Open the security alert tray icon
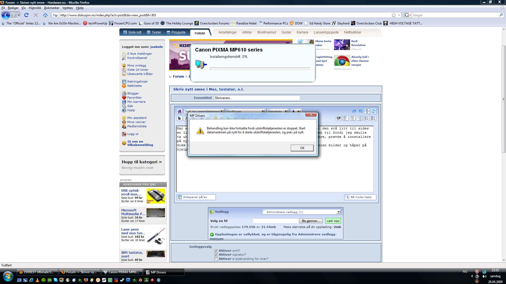The height and width of the screenshot is (284, 506). point(477,271)
